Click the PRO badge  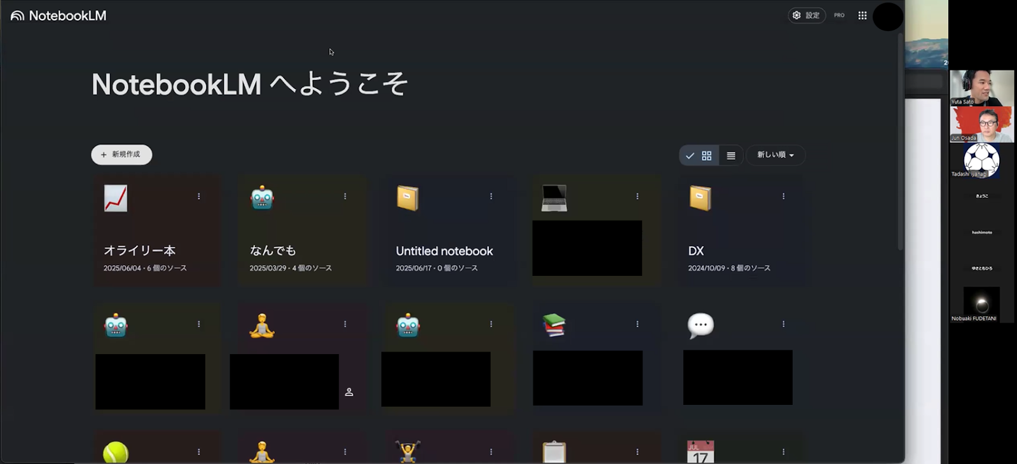[839, 15]
